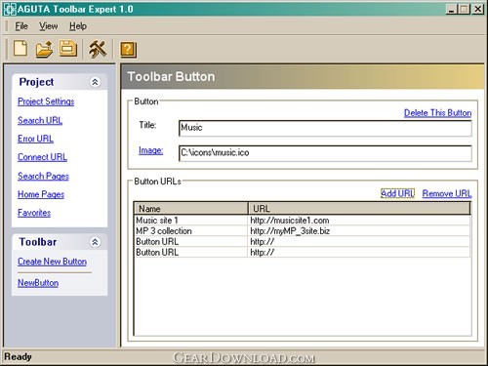Open the Search URL page
488x366 pixels.
click(x=40, y=120)
